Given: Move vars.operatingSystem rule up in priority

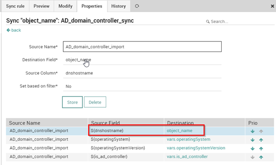Looking at the screenshot, I should [261, 140].
